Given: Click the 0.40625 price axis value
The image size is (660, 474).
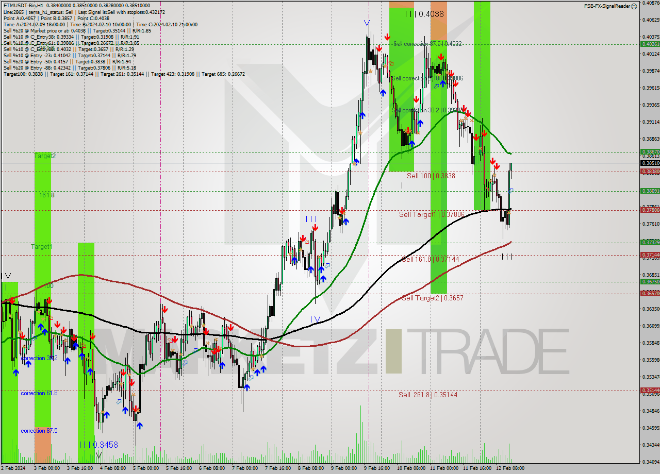Looking at the screenshot, I should 650,20.
